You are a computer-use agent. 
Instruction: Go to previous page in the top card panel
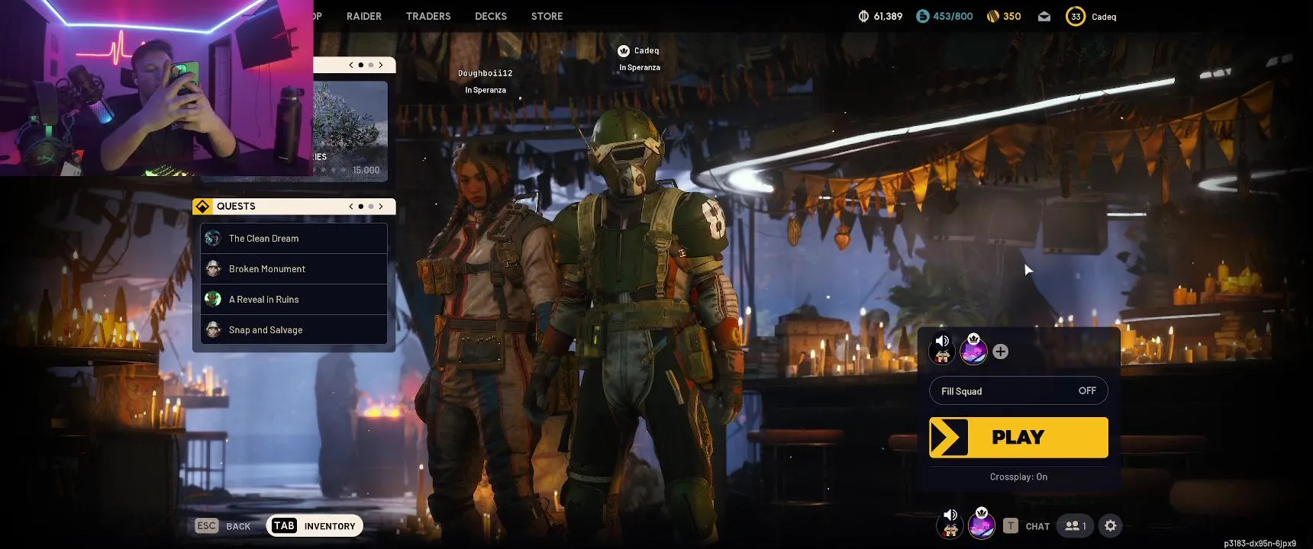[351, 65]
